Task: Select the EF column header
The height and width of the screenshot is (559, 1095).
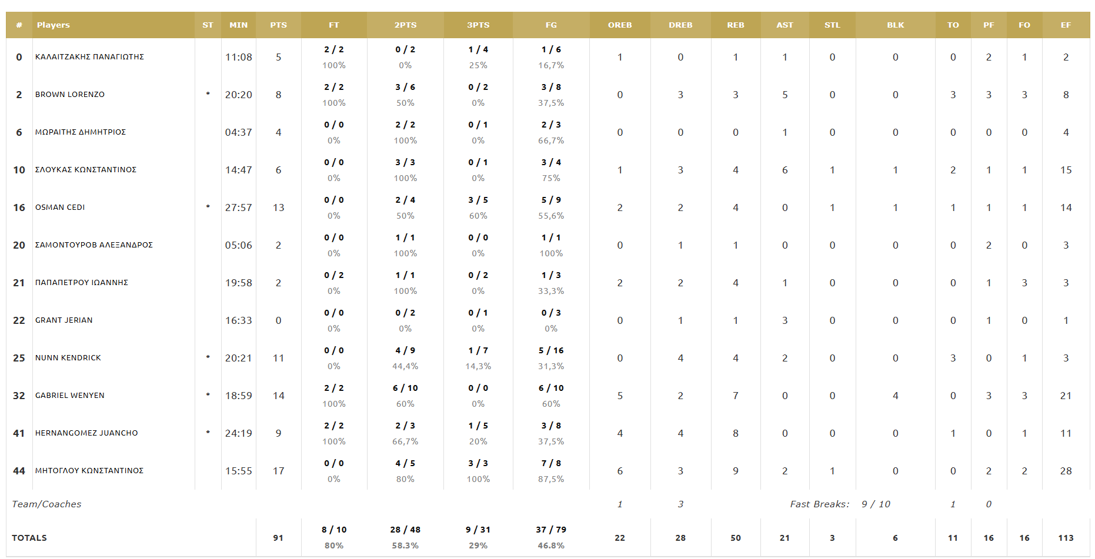Action: click(x=1066, y=25)
